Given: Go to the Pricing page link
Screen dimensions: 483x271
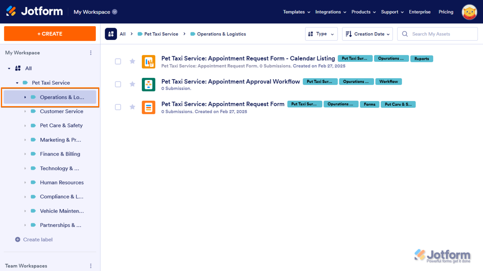Looking at the screenshot, I should coord(446,12).
